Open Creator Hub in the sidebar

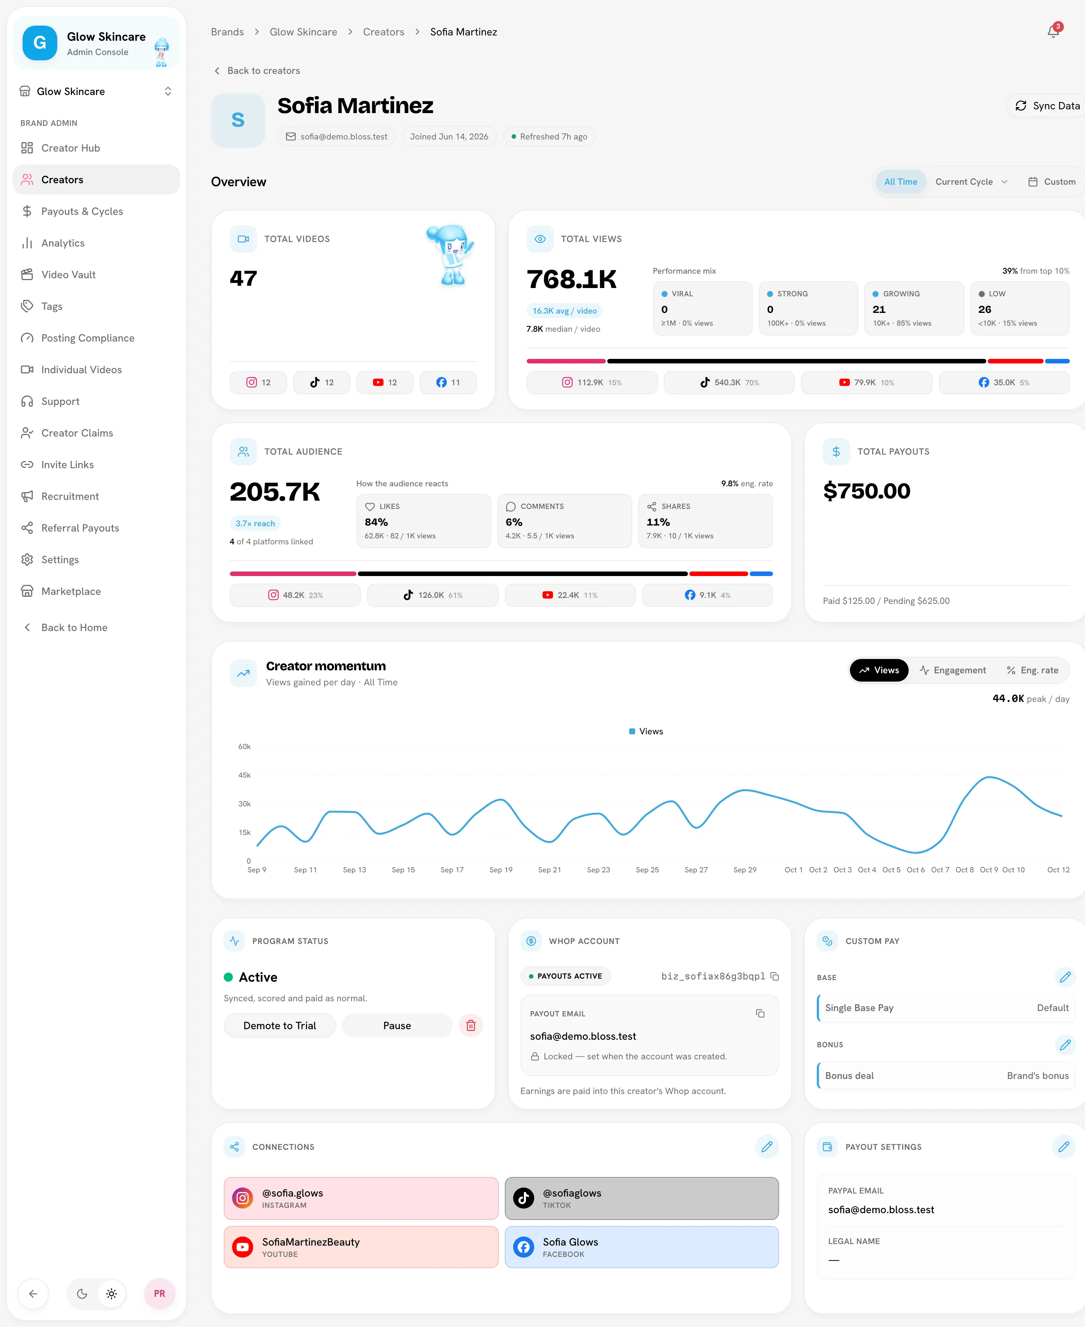96,148
